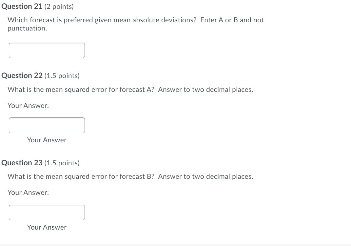Click the 'Your Answer' caption below Question 22 box
351x246 pixels.
(47, 140)
